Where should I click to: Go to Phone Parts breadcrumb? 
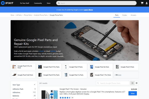pyautogui.click(x=28, y=15)
